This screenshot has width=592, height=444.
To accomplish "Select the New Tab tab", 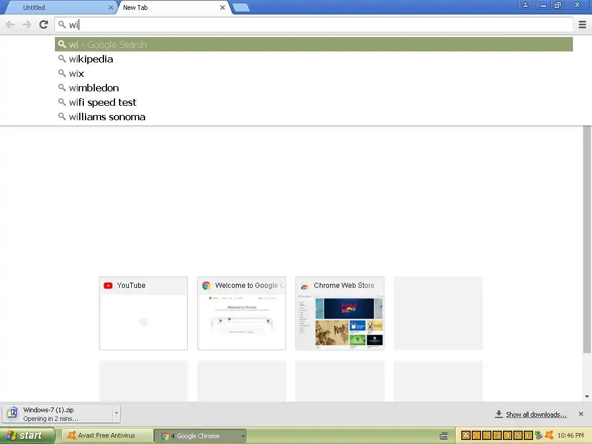I will (x=172, y=8).
